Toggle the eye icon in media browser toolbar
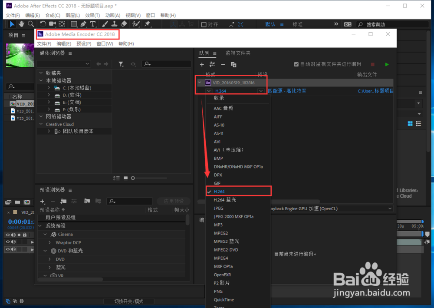434x308 pixels. [134, 64]
